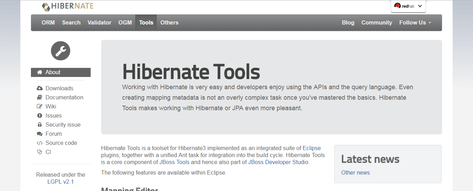473x191 pixels.
Task: Select the Tools navigation tab
Action: [x=146, y=22]
